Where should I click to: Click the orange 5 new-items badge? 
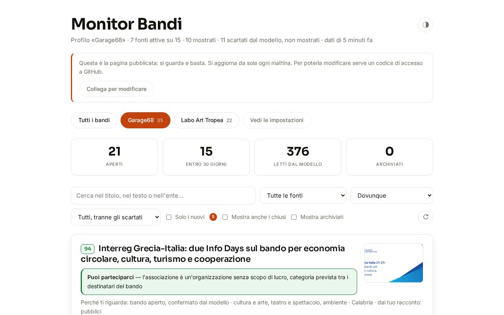pyautogui.click(x=213, y=217)
